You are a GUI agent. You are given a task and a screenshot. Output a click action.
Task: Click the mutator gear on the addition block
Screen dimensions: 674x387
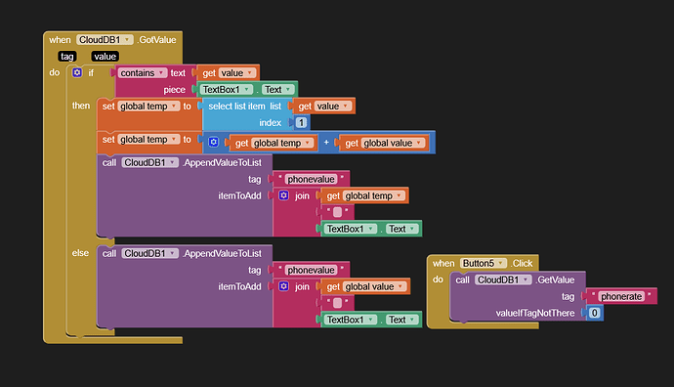coord(214,143)
